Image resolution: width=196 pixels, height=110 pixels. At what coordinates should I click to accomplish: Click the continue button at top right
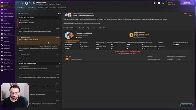click(x=187, y=3)
